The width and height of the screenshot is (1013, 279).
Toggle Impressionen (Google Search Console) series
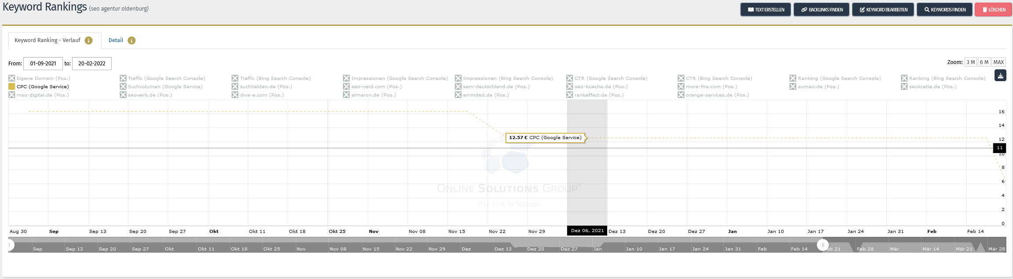[x=395, y=79]
